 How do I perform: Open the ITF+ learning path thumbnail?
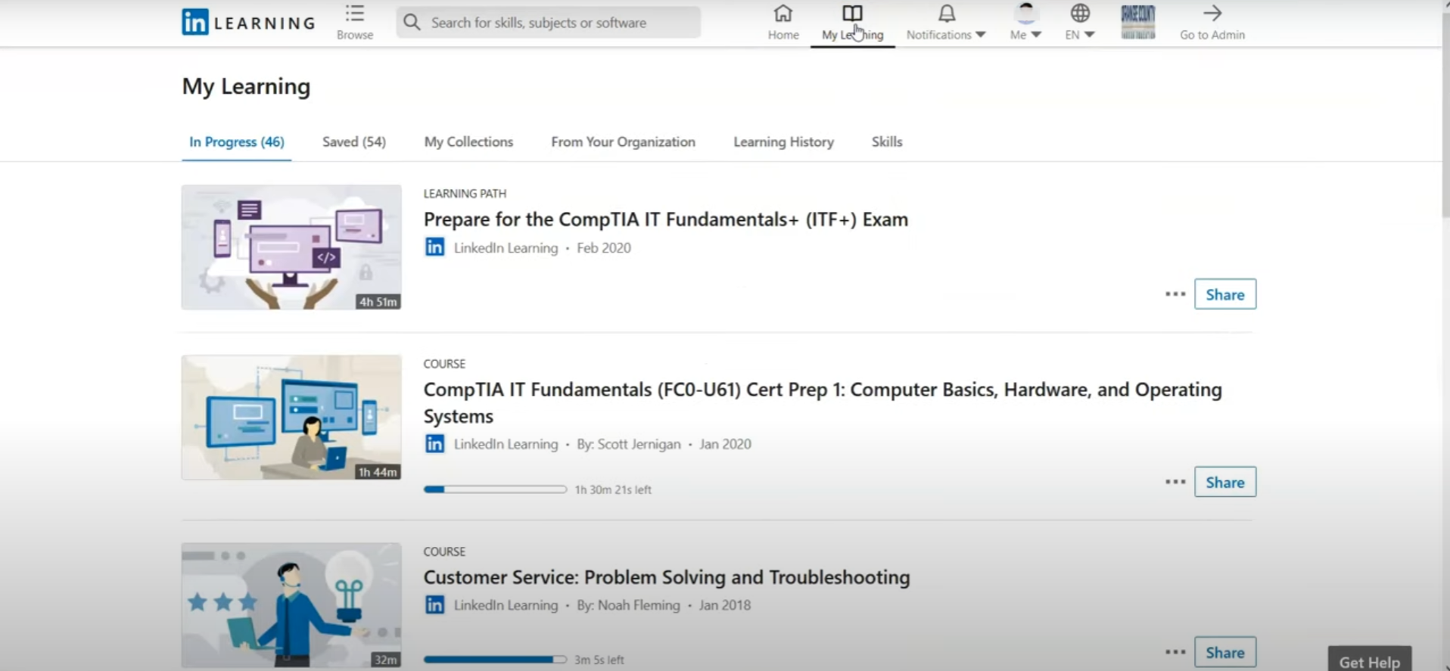point(291,247)
